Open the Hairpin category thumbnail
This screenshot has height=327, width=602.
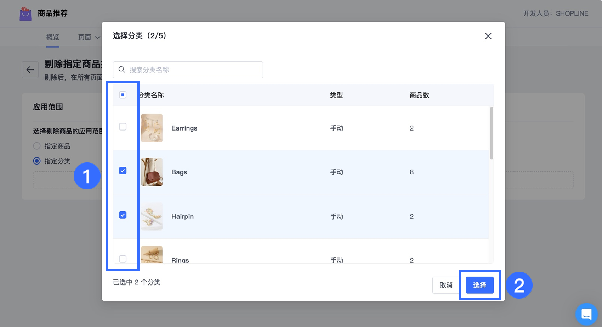[x=152, y=216]
